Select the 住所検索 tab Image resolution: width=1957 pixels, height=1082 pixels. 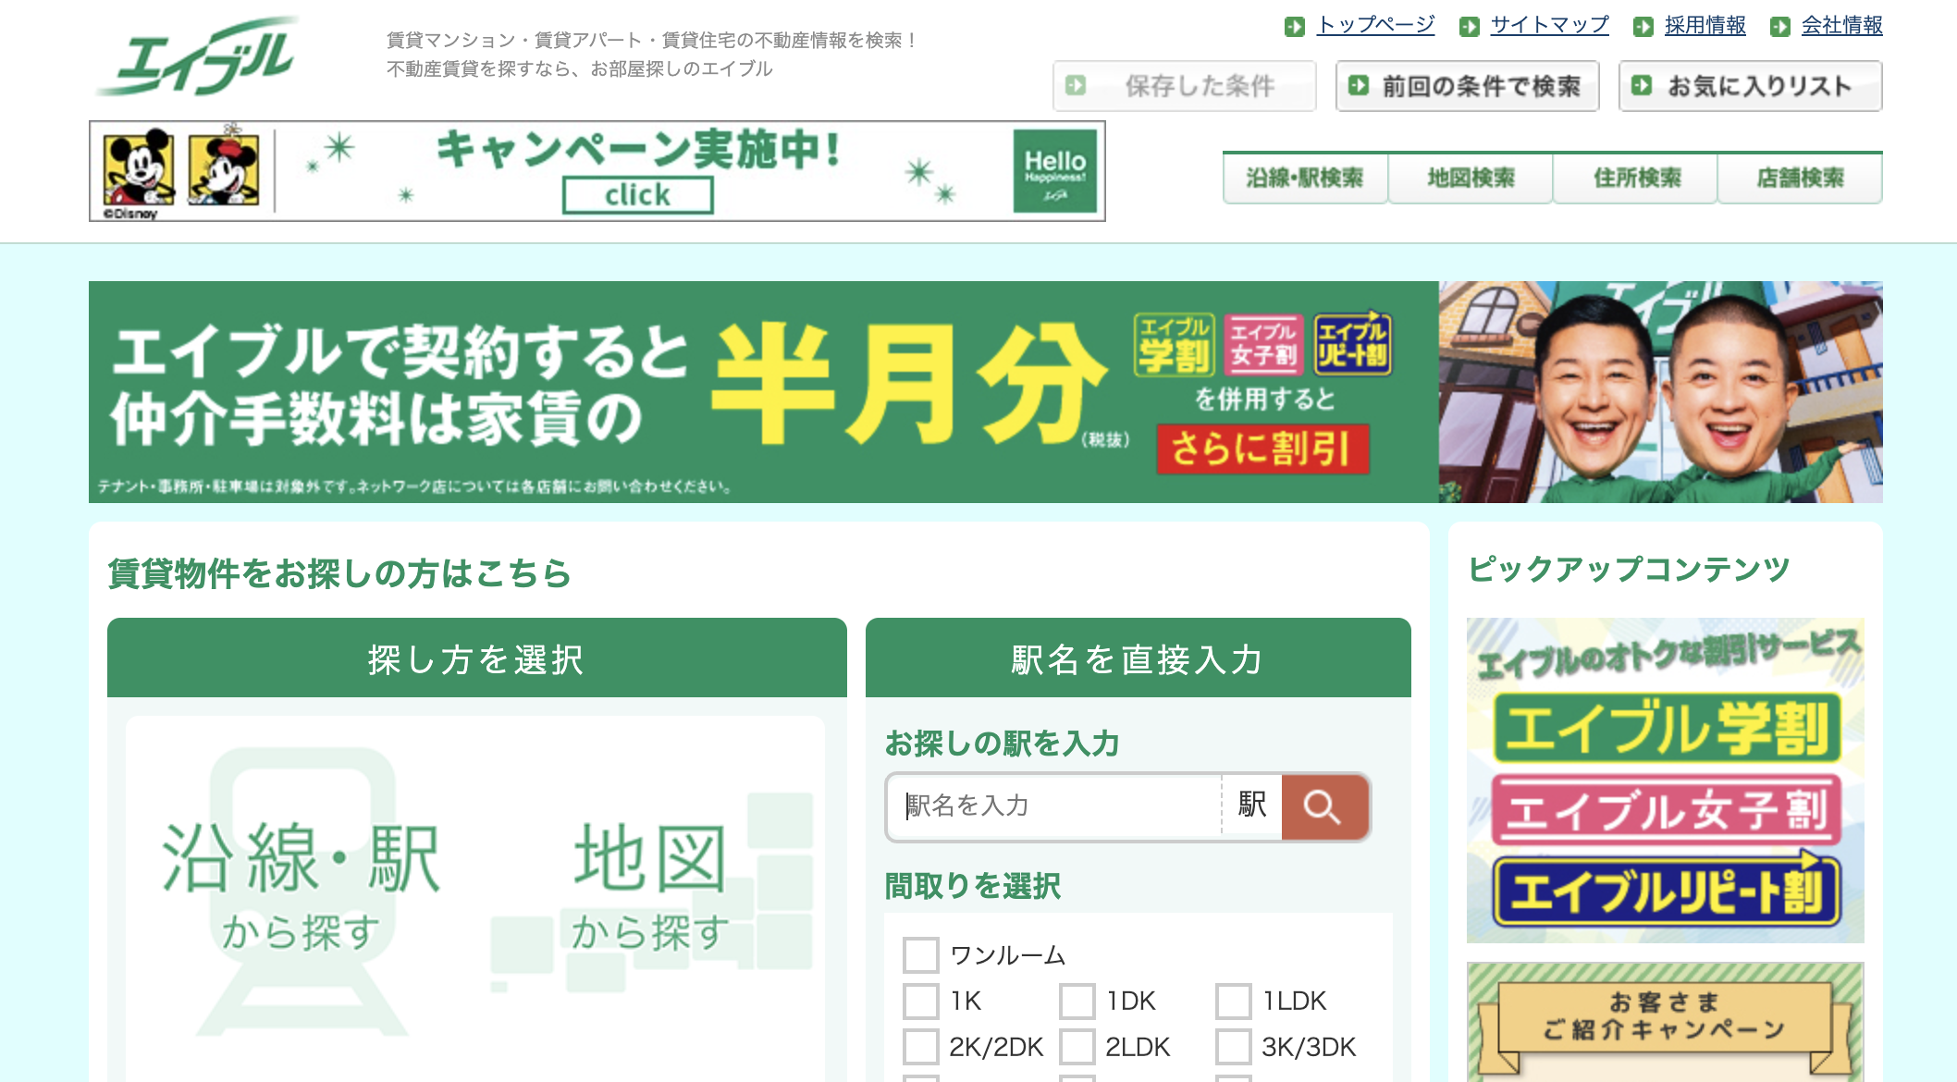click(1635, 178)
